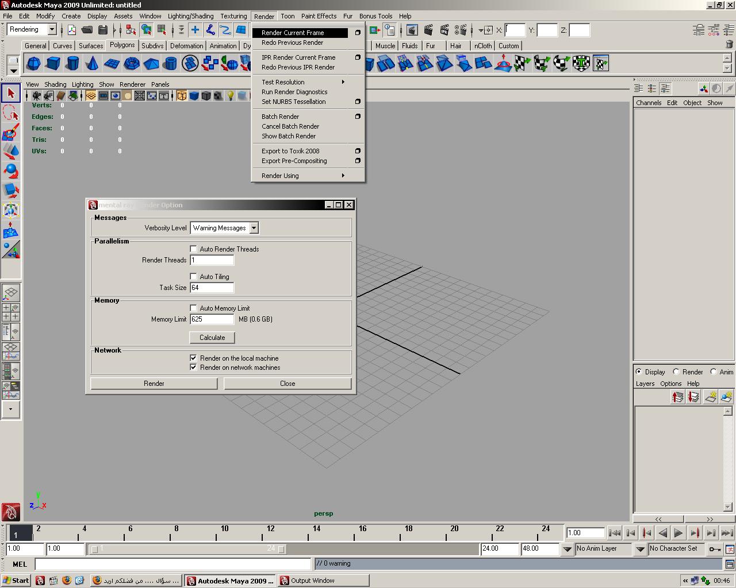Uncheck Render on the local machine
The image size is (736, 588).
(194, 358)
